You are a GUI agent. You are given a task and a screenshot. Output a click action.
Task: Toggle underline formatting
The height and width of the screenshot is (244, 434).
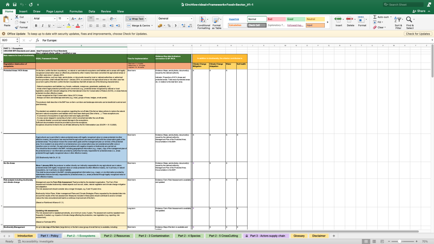[50, 26]
